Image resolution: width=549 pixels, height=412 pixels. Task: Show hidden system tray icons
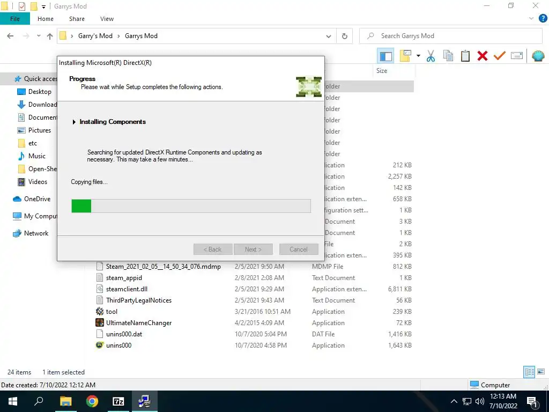454,401
